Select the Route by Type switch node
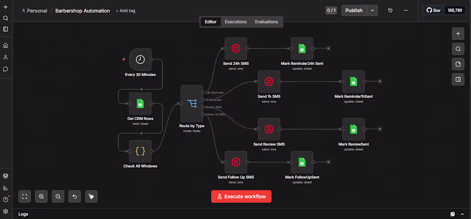The width and height of the screenshot is (471, 219). pos(192,103)
